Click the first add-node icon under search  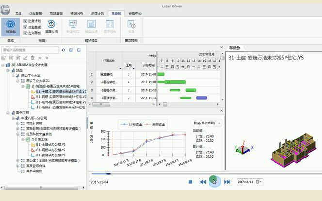pos(4,58)
